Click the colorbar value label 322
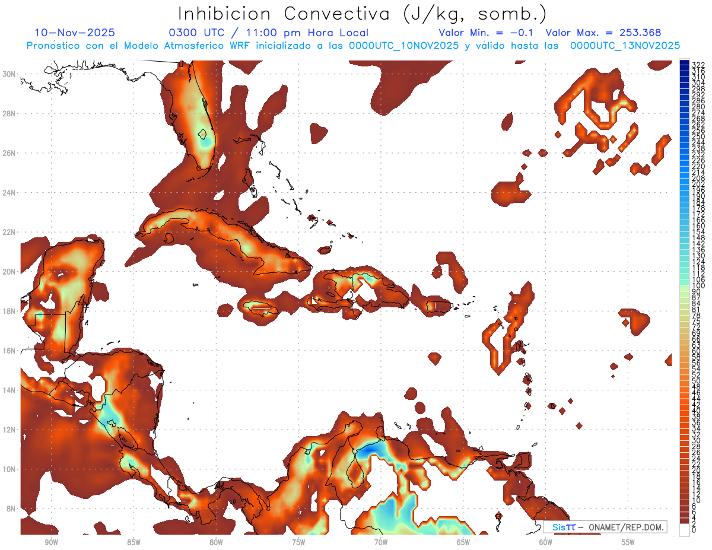The height and width of the screenshot is (550, 712). coord(698,64)
